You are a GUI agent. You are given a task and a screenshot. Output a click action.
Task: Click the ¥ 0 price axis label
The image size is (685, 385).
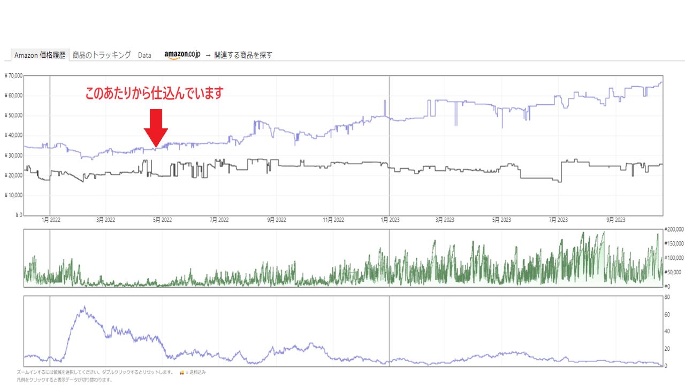19,215
